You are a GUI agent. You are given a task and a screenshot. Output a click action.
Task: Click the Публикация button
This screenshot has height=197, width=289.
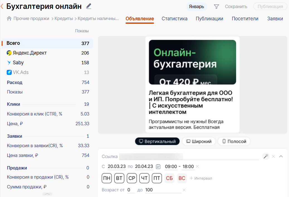(270, 6)
